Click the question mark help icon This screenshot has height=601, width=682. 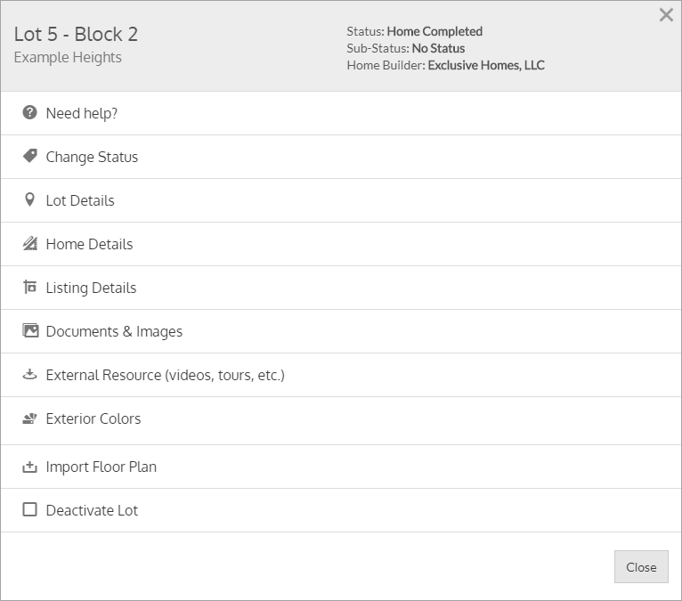point(30,113)
